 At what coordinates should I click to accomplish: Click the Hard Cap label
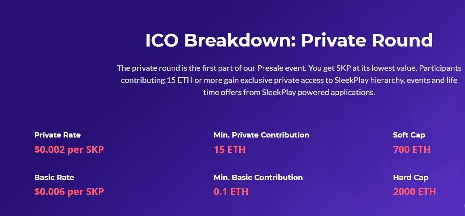click(x=411, y=177)
